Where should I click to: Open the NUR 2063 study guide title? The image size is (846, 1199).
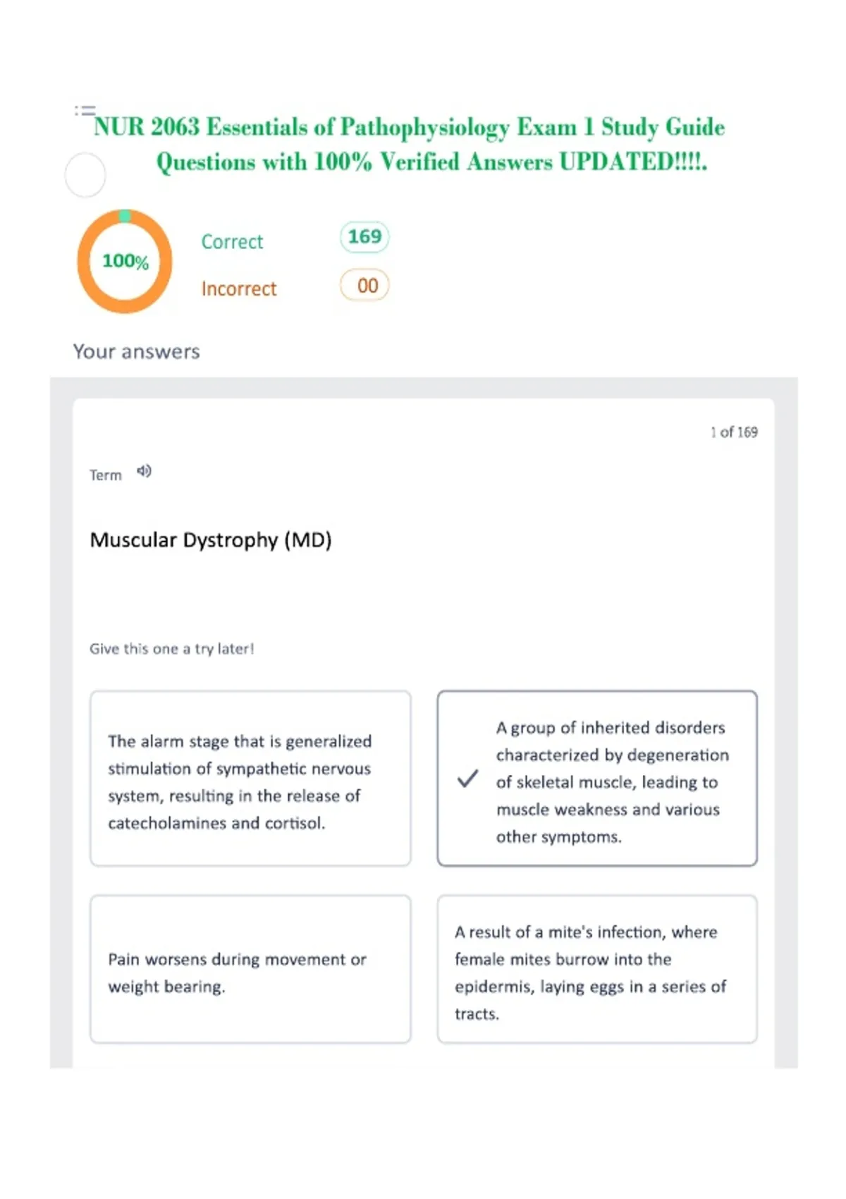coord(409,127)
